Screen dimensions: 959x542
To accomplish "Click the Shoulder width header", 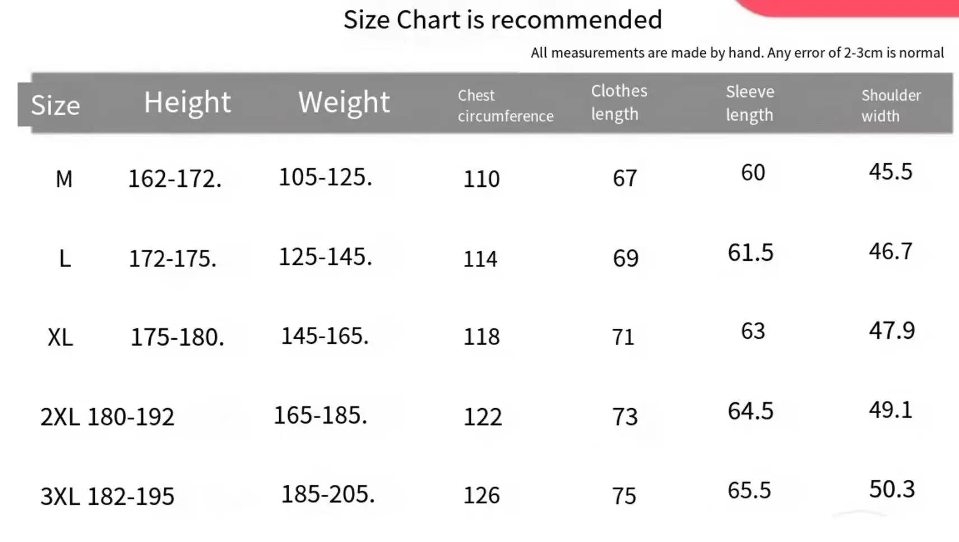I will tap(891, 105).
